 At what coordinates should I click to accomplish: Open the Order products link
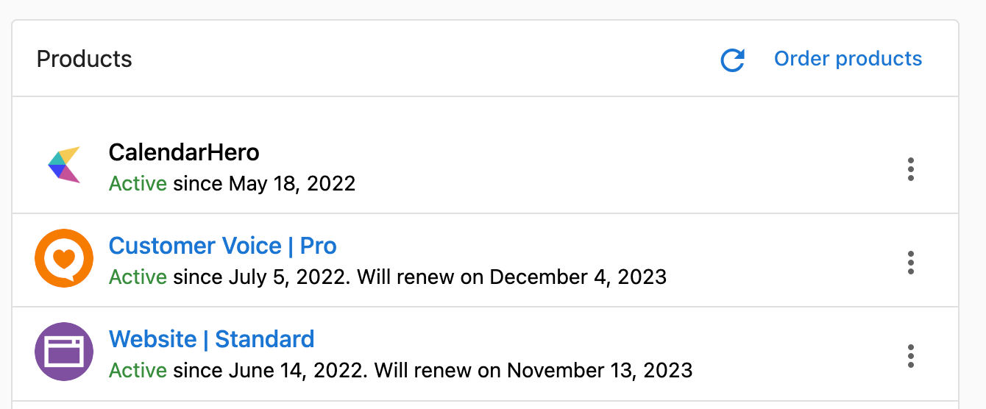pyautogui.click(x=848, y=59)
